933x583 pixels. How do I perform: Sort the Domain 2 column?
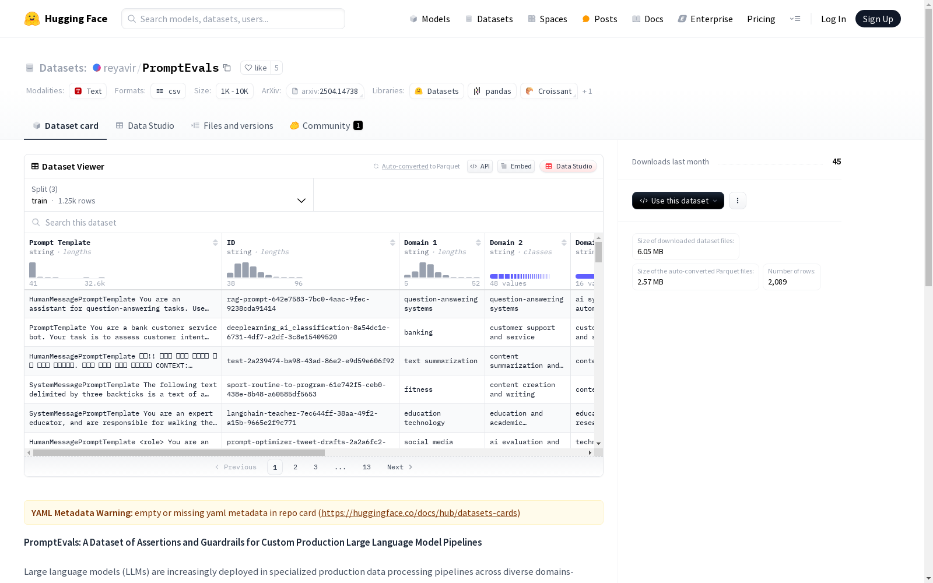coord(564,243)
